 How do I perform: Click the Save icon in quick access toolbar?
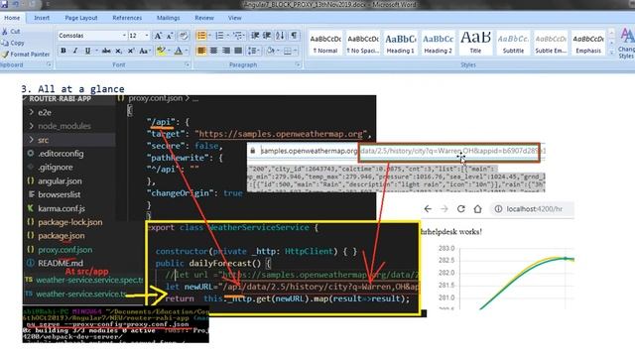[x=4, y=4]
